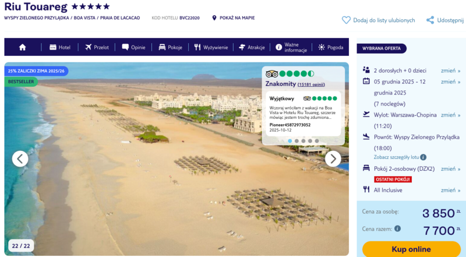Click the map pin icon by Pokaż na mapie
The height and width of the screenshot is (257, 466).
[214, 18]
